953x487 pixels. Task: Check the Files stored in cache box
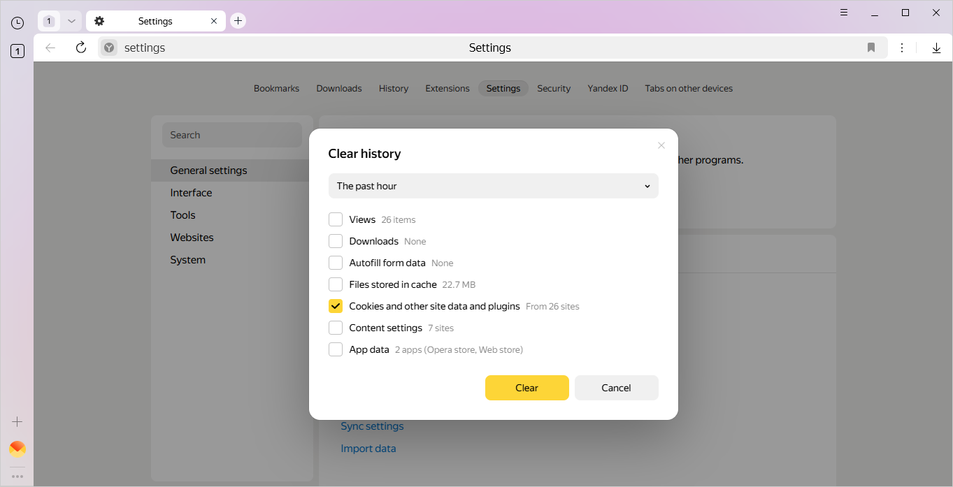click(x=336, y=284)
